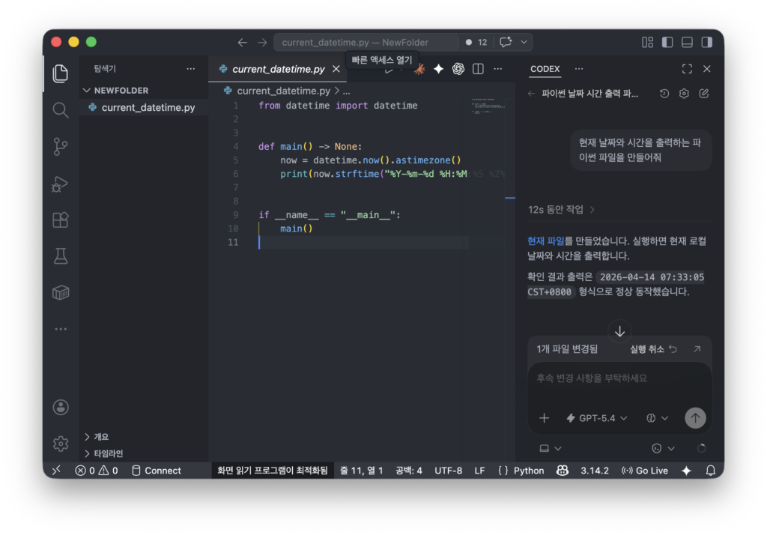Viewport: 767px width, 535px height.
Task: Toggle the primary side bar
Action: 667,42
